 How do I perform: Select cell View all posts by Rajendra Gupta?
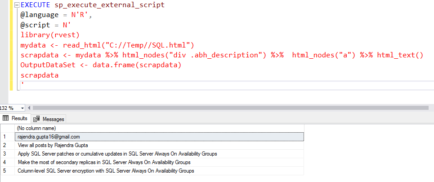(159, 145)
